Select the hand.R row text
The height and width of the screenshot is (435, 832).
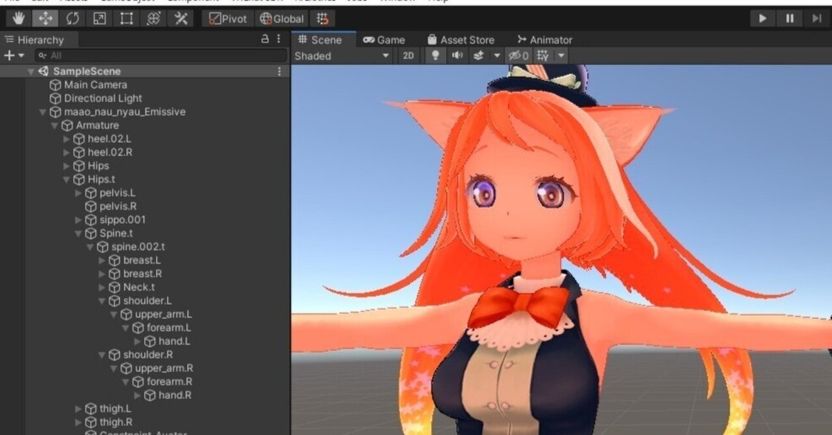(x=175, y=396)
